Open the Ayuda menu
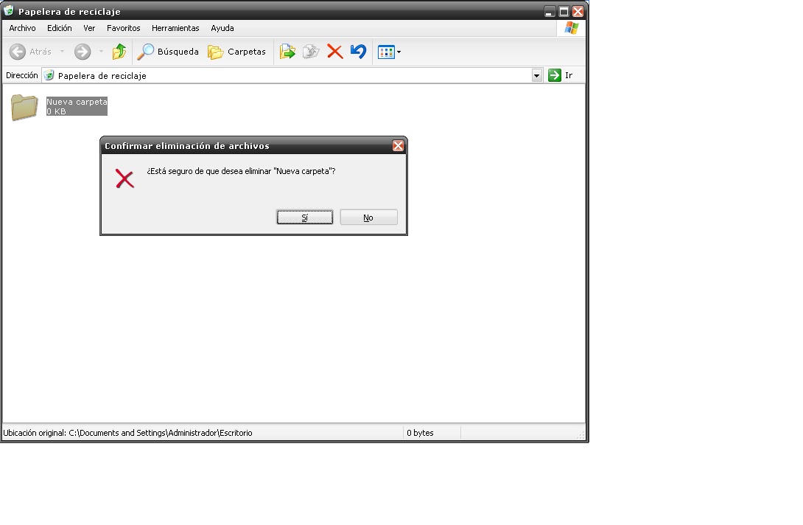Image resolution: width=803 pixels, height=525 pixels. click(222, 28)
